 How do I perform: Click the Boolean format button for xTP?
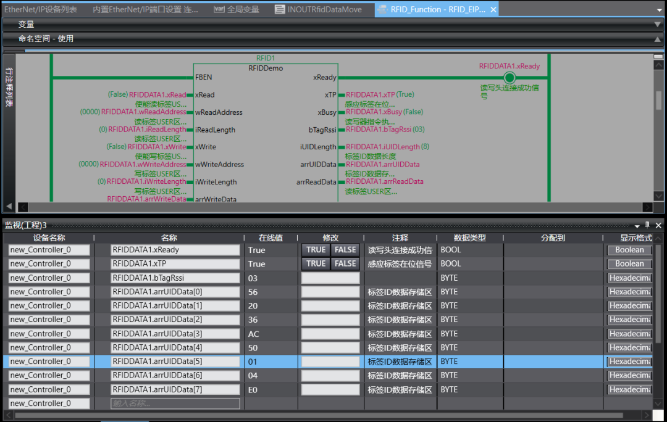click(x=629, y=263)
